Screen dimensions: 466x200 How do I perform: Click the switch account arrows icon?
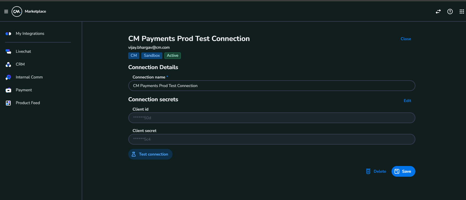[x=438, y=12]
